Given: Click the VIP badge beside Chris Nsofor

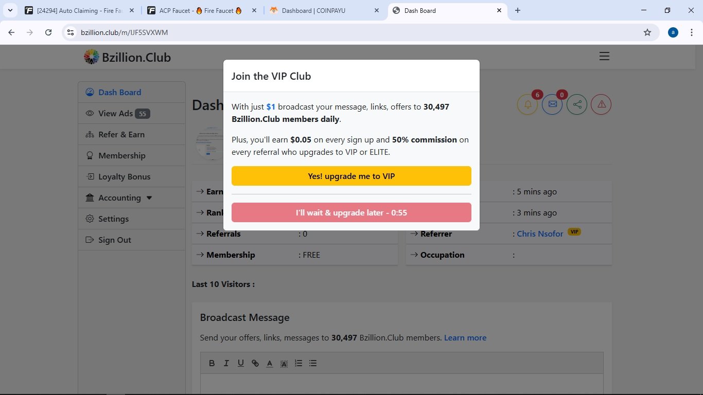Looking at the screenshot, I should pyautogui.click(x=574, y=232).
